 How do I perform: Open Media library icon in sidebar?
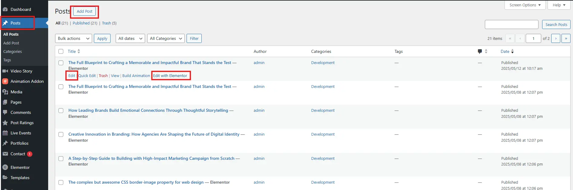tap(5, 92)
